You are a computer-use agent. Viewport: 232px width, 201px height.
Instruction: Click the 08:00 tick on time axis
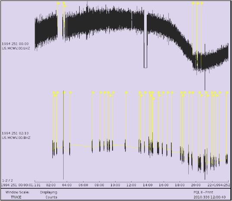tap(99, 185)
